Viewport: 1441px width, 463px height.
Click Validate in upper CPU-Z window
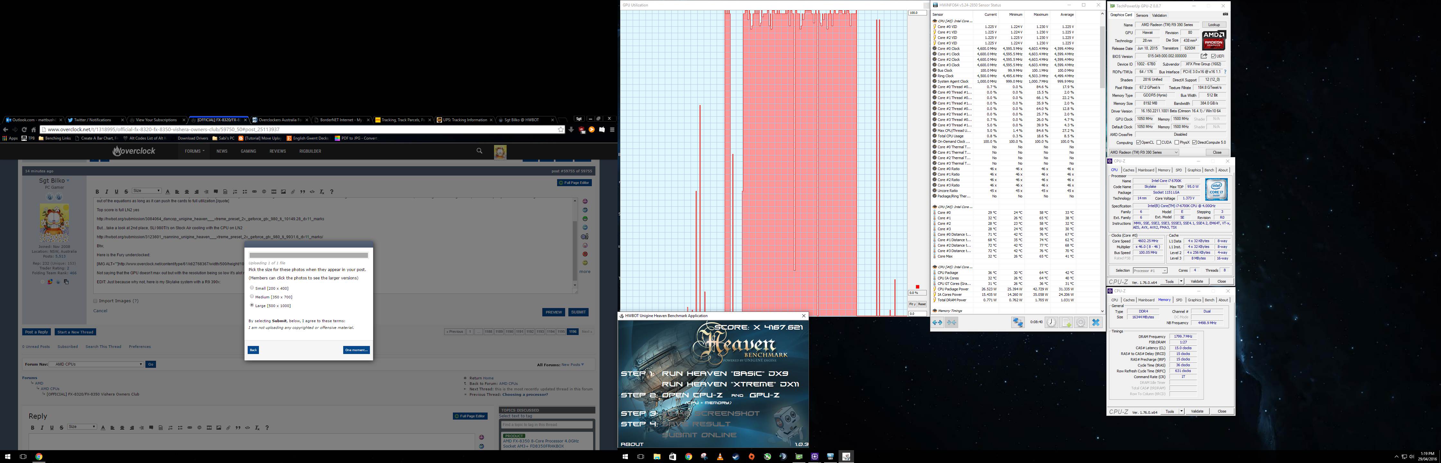[x=1197, y=281]
